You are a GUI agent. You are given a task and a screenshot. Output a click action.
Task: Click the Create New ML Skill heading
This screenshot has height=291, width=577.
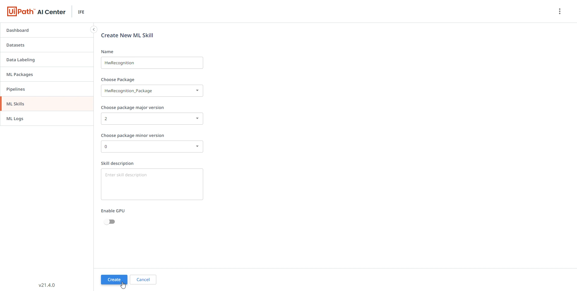[127, 35]
